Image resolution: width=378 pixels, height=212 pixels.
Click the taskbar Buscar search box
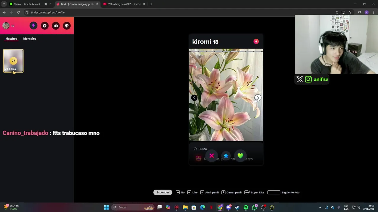133,207
